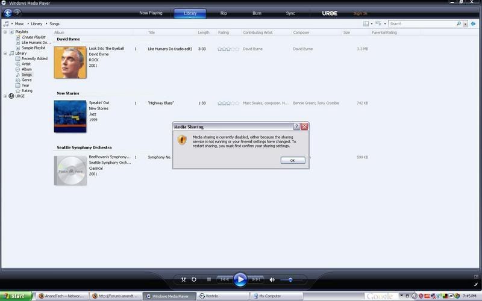Click the Start button on the taskbar
Screen dimensions: 482x301
click(16, 296)
